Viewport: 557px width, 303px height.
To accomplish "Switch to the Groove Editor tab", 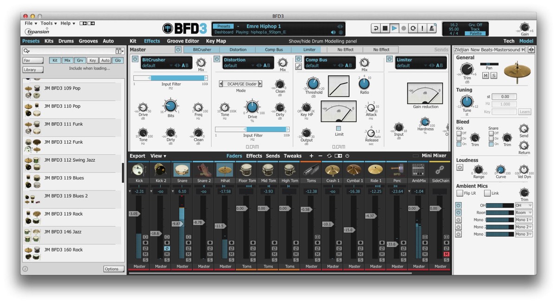I will pos(183,41).
